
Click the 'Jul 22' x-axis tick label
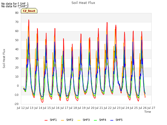[108, 108]
